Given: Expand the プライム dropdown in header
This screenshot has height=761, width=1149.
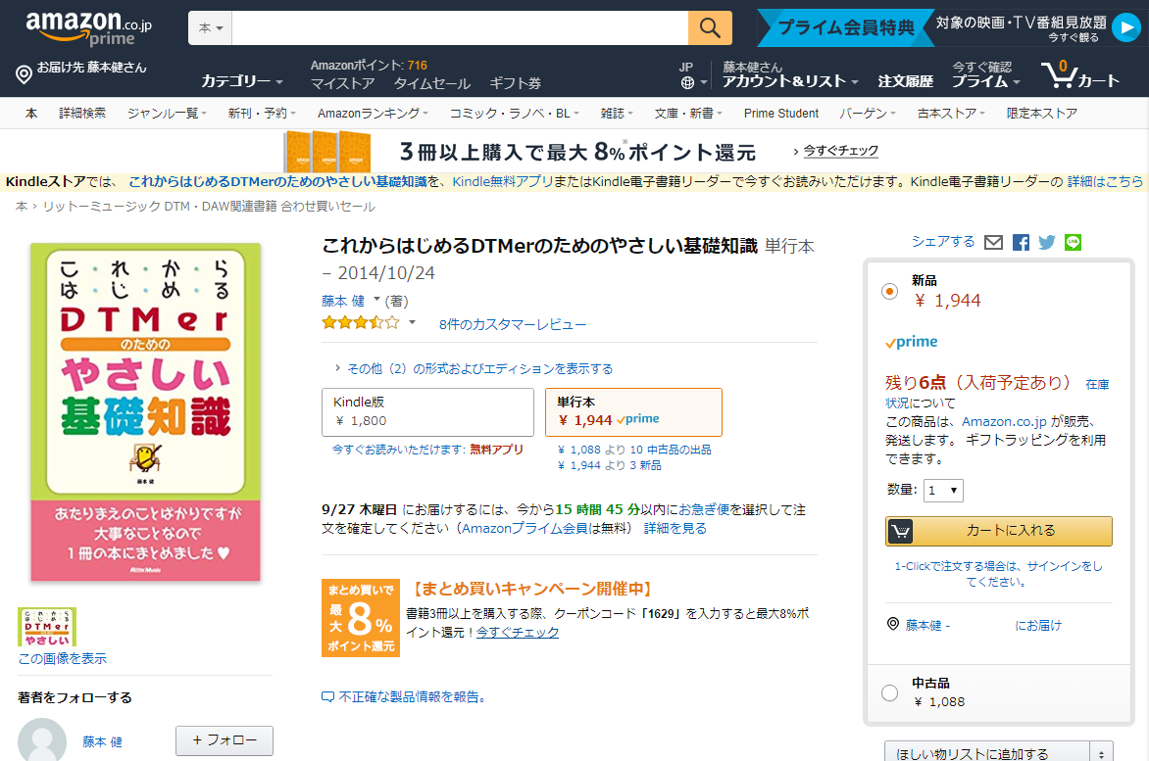Looking at the screenshot, I should pos(985,81).
